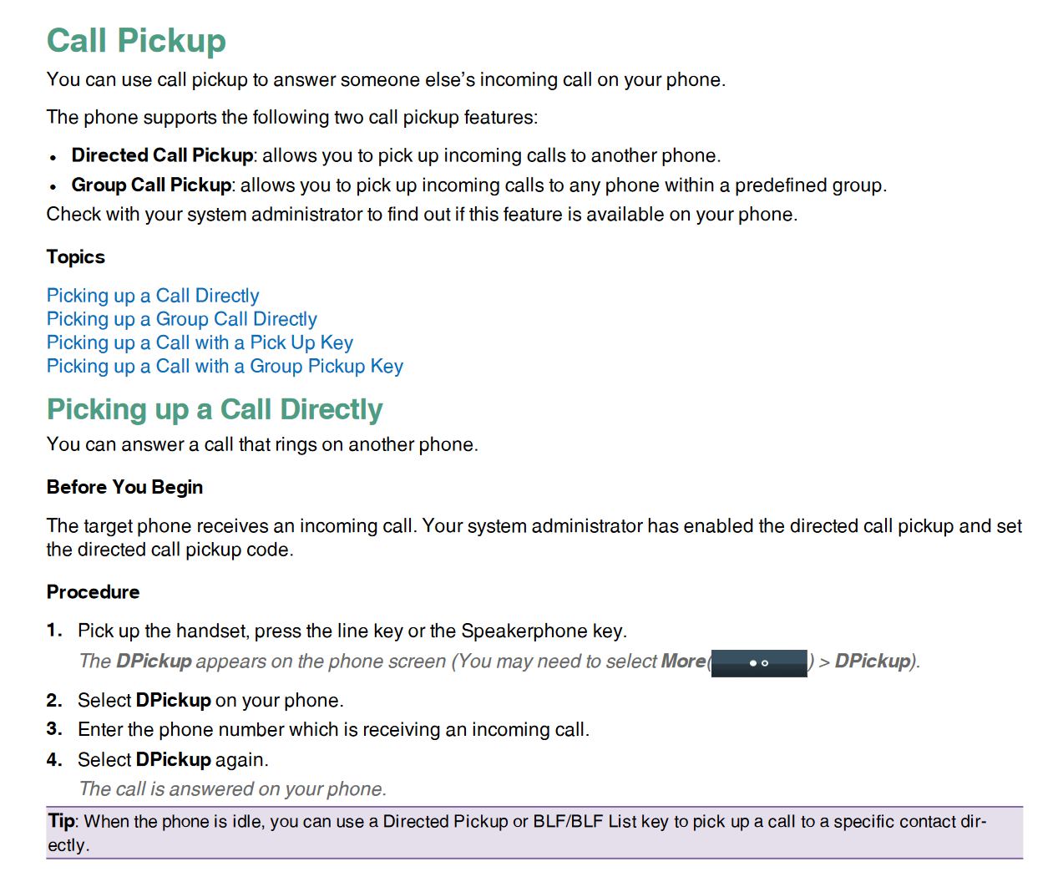1063x882 pixels.
Task: Click step 1 about picking up the handset
Action: (352, 631)
